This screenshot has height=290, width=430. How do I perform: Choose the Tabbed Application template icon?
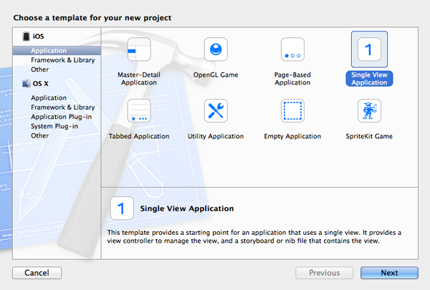[139, 112]
